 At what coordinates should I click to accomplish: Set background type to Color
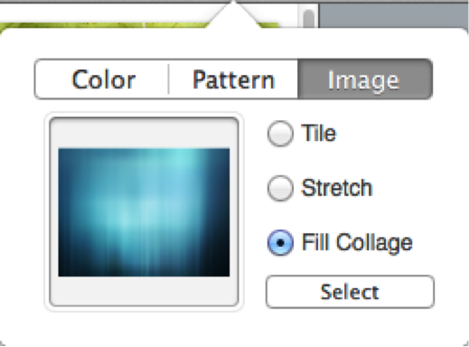102,80
